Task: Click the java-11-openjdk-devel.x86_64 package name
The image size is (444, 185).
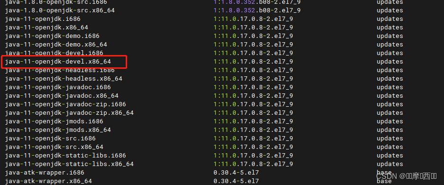Action: point(58,62)
